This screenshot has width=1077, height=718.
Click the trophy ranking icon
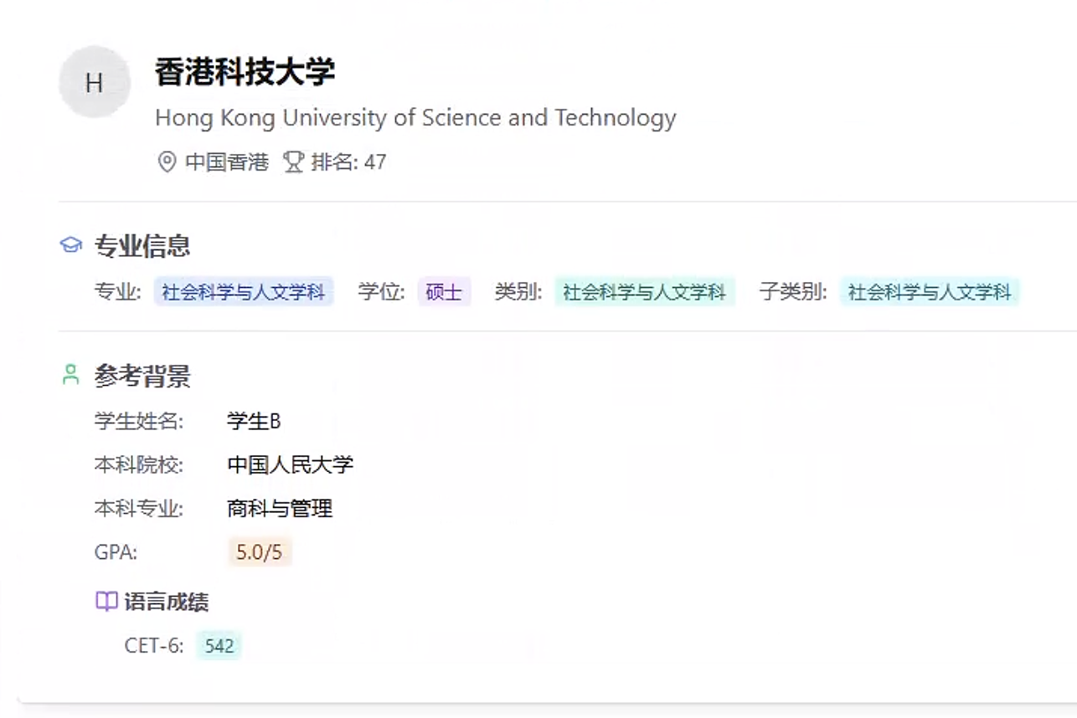pos(293,162)
